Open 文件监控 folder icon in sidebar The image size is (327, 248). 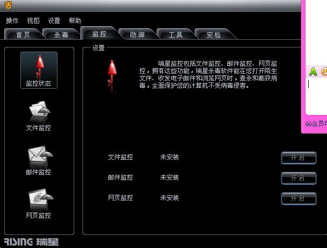click(x=40, y=111)
